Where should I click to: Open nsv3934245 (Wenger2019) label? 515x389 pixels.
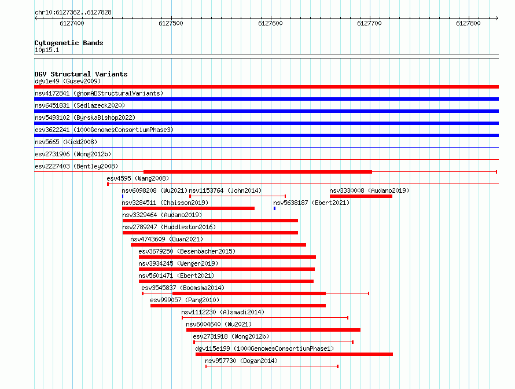click(178, 263)
